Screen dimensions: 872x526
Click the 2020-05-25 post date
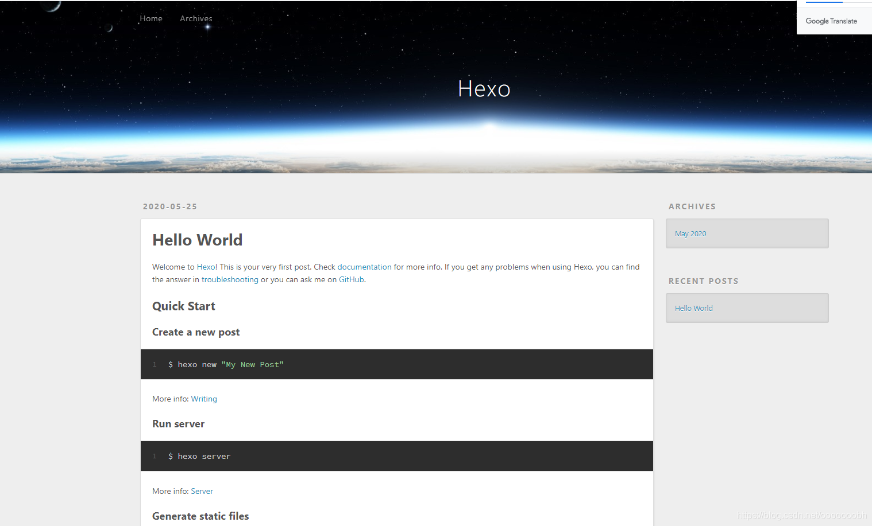(170, 206)
